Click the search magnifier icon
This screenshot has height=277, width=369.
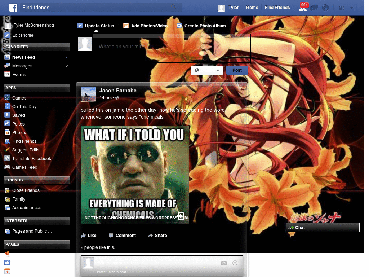174,7
